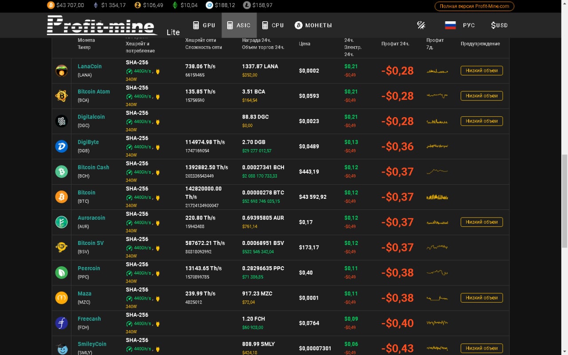Click the Bitcoin Atom coin logo
Screen dimensions: 568x355
[x=62, y=96]
